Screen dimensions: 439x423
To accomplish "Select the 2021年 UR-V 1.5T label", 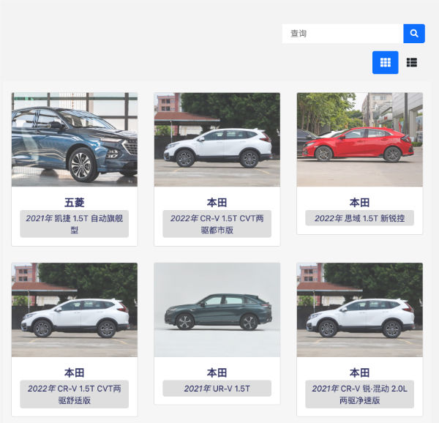I will point(217,389).
